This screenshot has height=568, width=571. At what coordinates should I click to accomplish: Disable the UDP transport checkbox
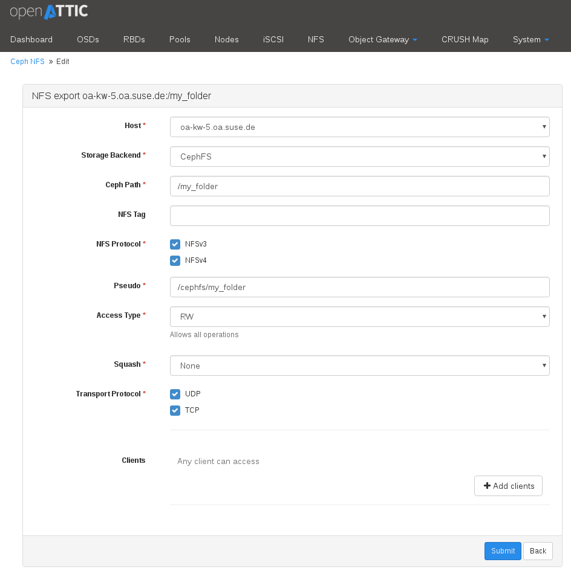coord(175,394)
